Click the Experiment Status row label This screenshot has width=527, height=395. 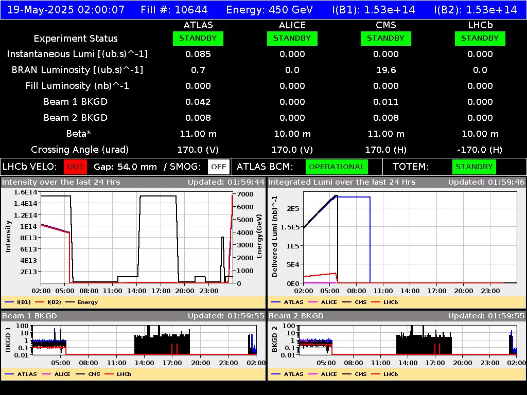tap(76, 39)
